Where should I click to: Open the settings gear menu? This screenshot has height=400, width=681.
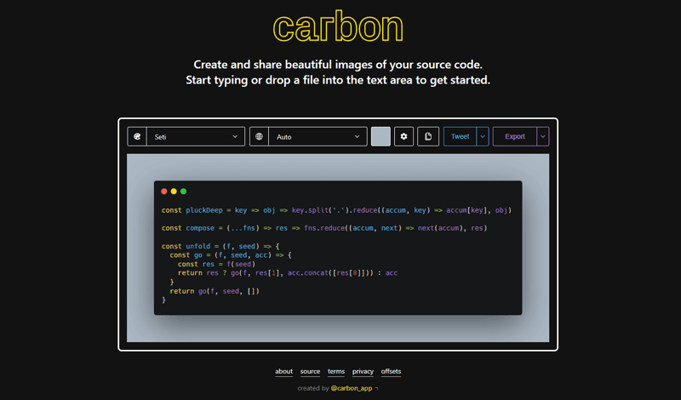coord(403,136)
